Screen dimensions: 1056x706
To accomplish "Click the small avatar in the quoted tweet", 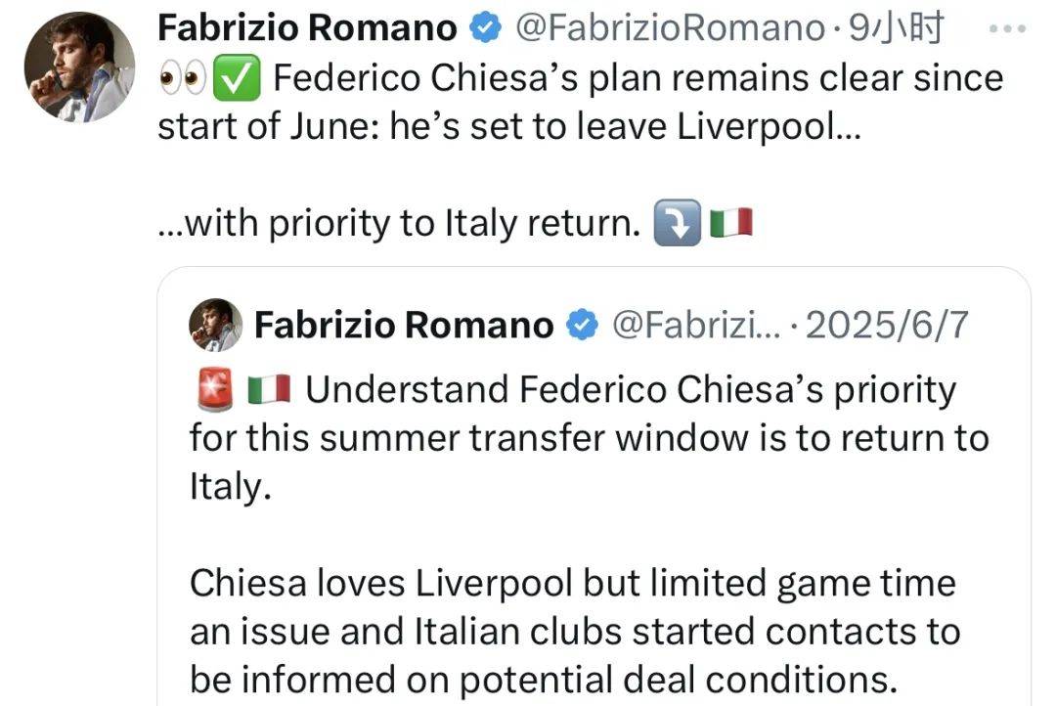I will (x=215, y=325).
